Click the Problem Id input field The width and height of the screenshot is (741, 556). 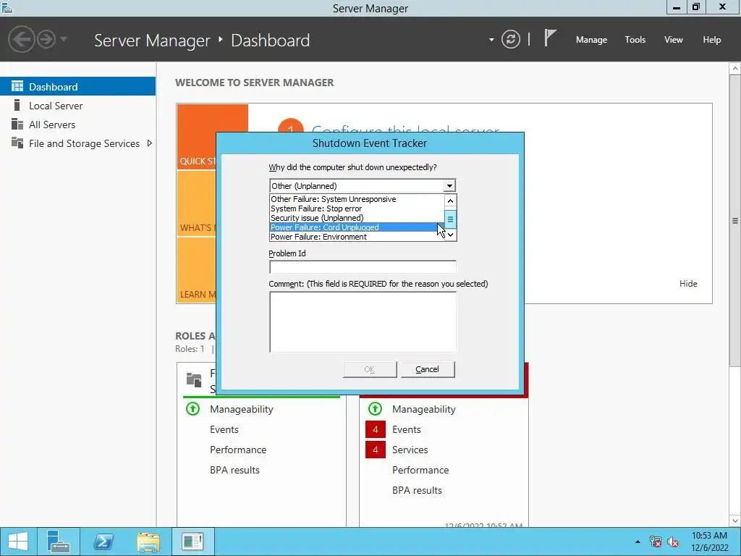coord(363,266)
